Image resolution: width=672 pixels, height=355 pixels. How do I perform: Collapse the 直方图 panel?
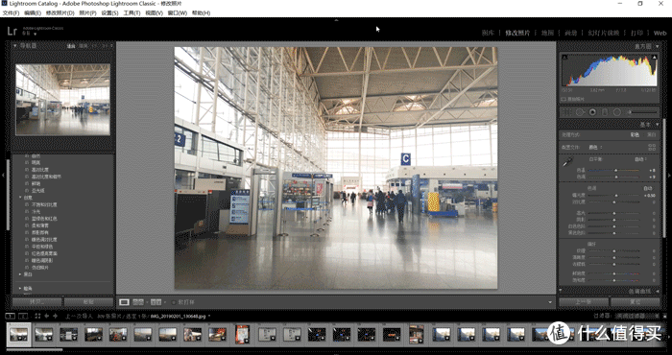(658, 46)
